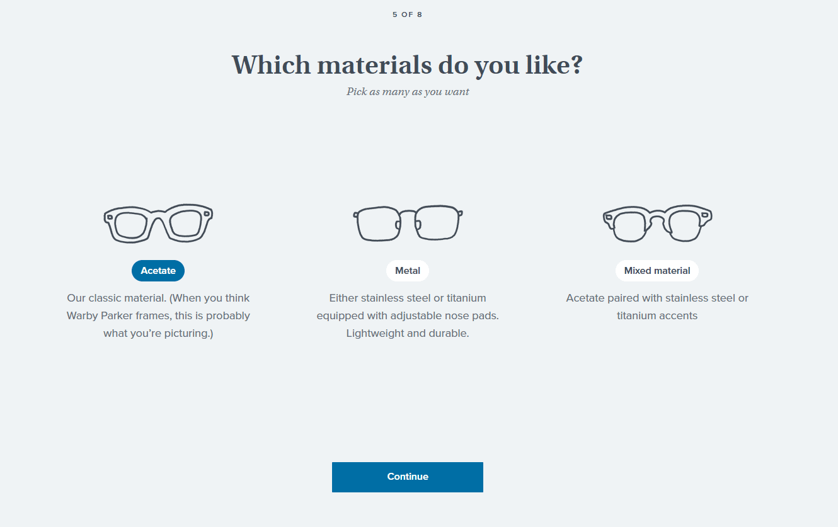Click the 'what you're picturing.)' text line
Viewport: 838px width, 527px height.
coord(158,333)
